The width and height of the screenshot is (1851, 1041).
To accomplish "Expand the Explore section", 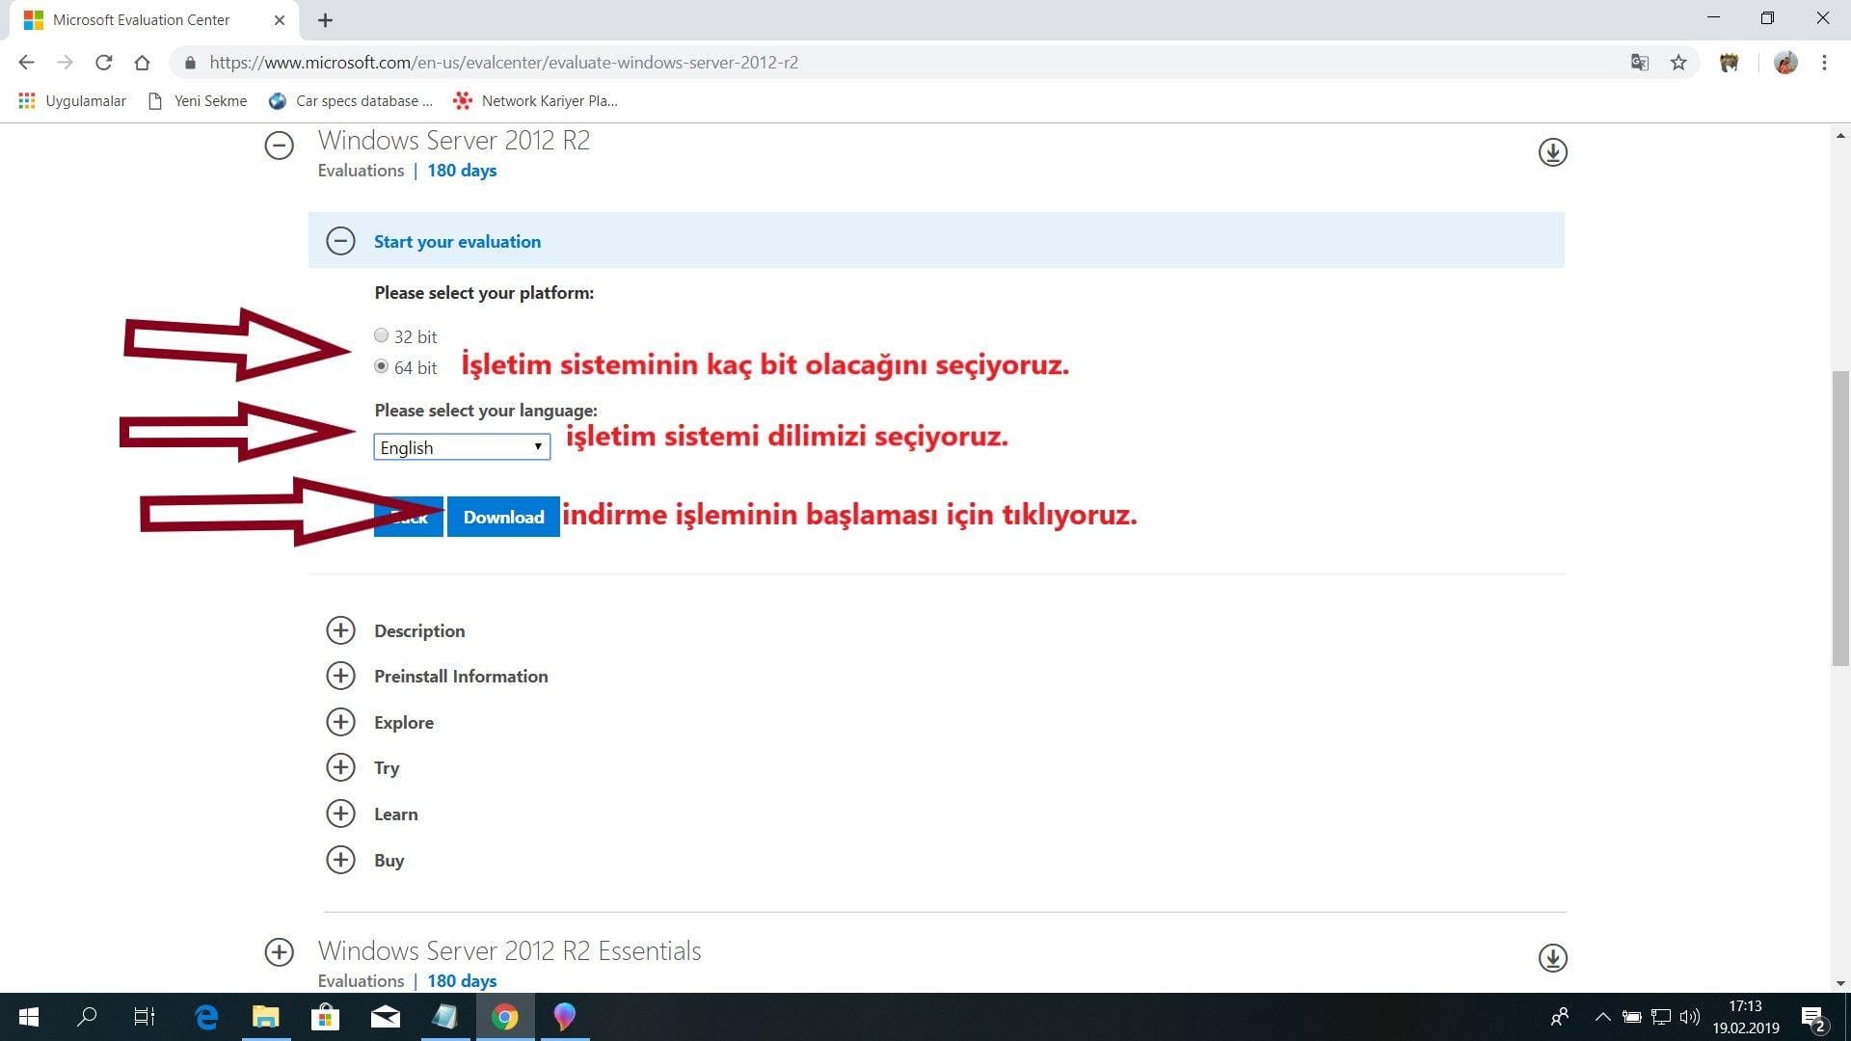I will [x=340, y=722].
